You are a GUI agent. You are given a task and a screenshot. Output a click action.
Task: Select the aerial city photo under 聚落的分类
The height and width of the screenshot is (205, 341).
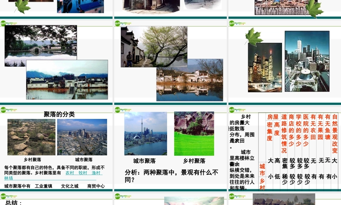[x=82, y=137]
